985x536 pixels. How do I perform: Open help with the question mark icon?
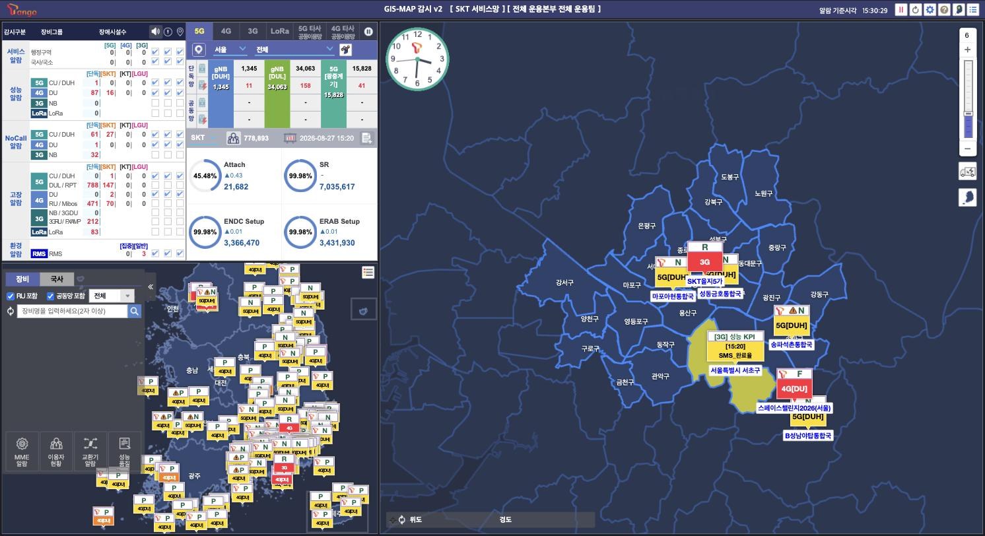click(944, 10)
